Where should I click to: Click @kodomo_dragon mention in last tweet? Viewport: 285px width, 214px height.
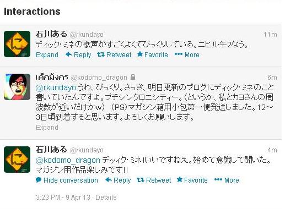pos(68,160)
